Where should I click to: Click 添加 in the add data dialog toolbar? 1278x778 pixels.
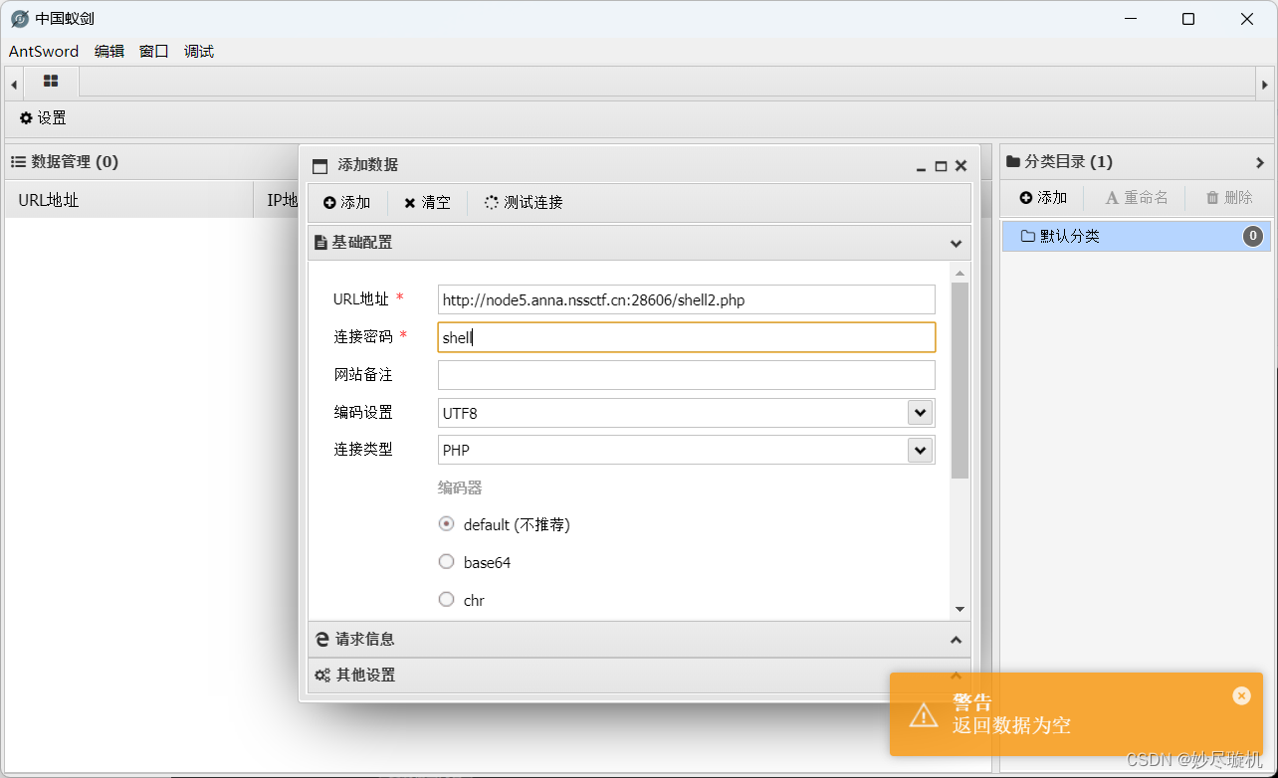pos(346,203)
